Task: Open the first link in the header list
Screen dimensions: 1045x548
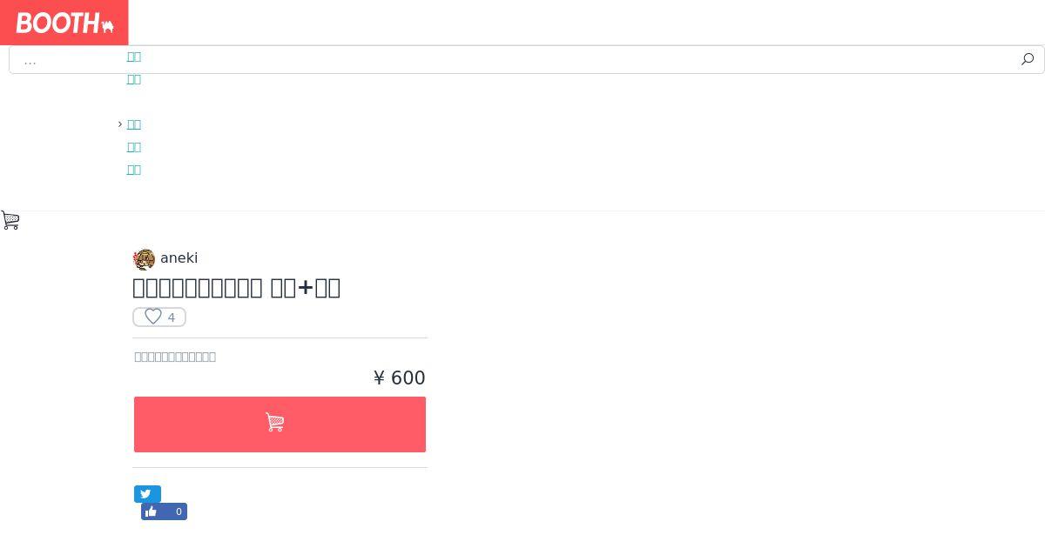Action: [x=134, y=57]
